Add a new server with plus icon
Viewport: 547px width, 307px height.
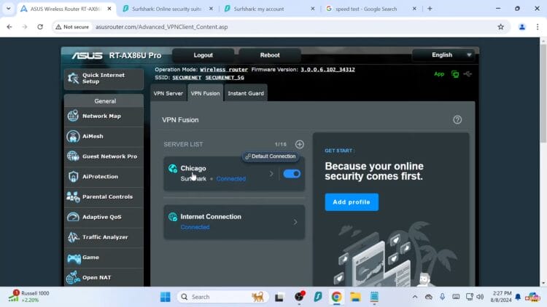tap(299, 145)
